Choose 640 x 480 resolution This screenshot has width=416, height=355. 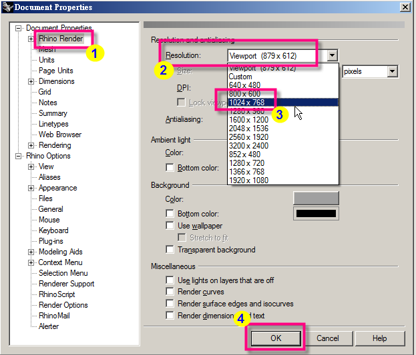(283, 85)
